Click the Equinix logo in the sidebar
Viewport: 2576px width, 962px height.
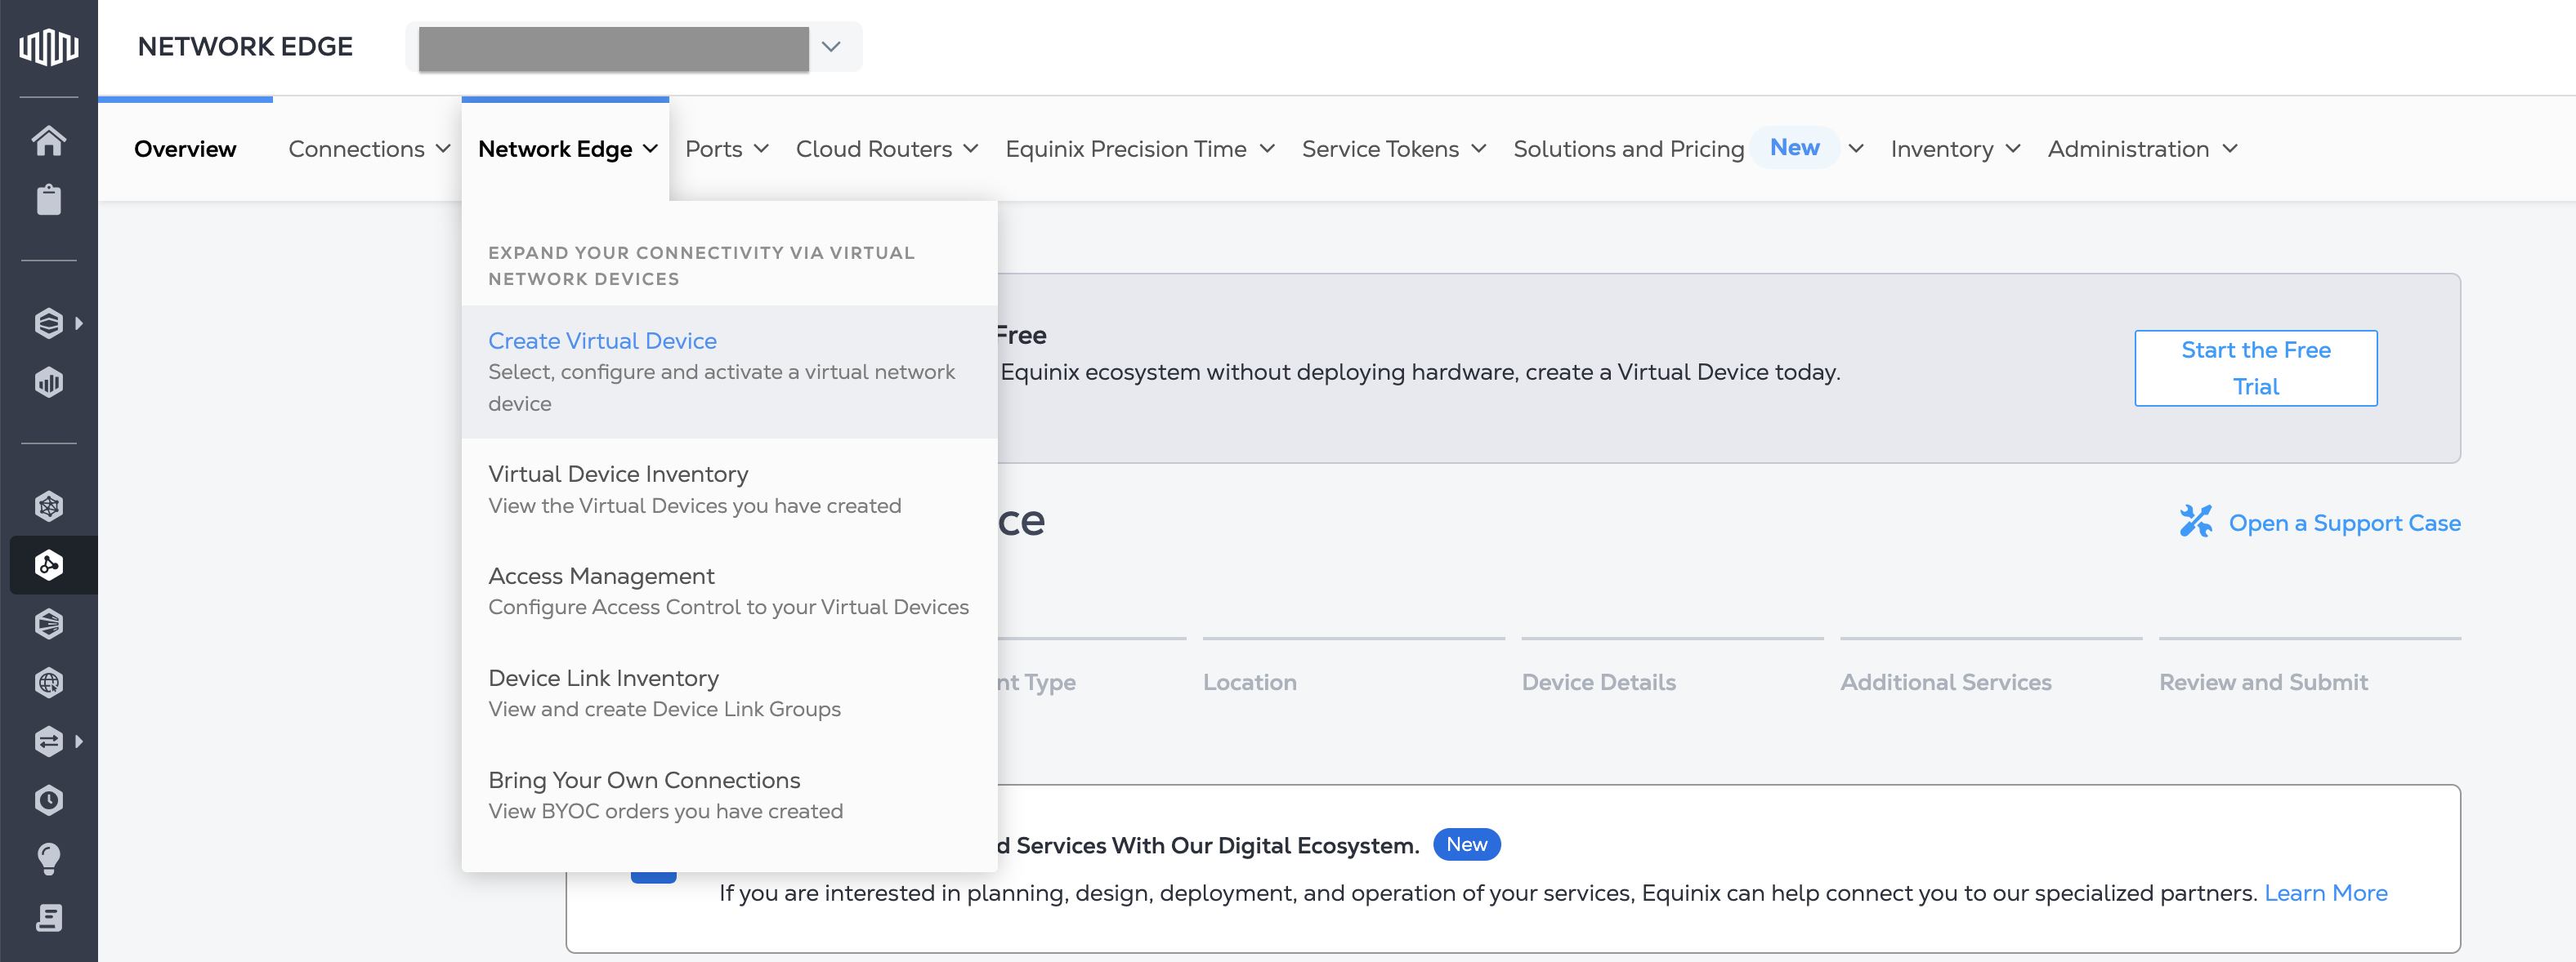coord(48,45)
